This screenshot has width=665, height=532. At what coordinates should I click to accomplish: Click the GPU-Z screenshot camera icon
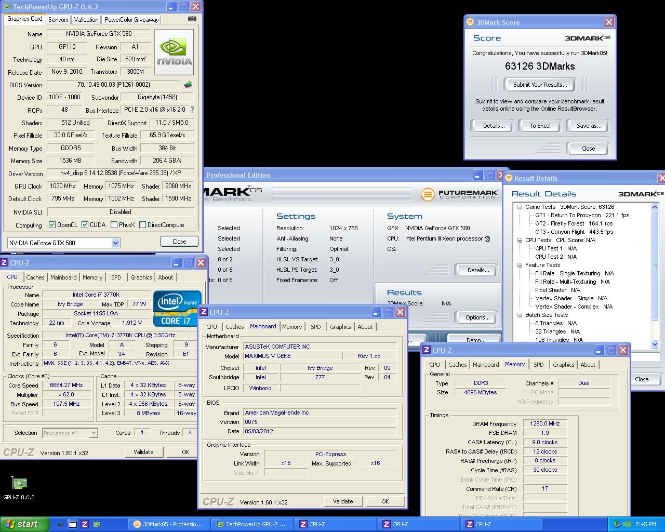pyautogui.click(x=192, y=19)
